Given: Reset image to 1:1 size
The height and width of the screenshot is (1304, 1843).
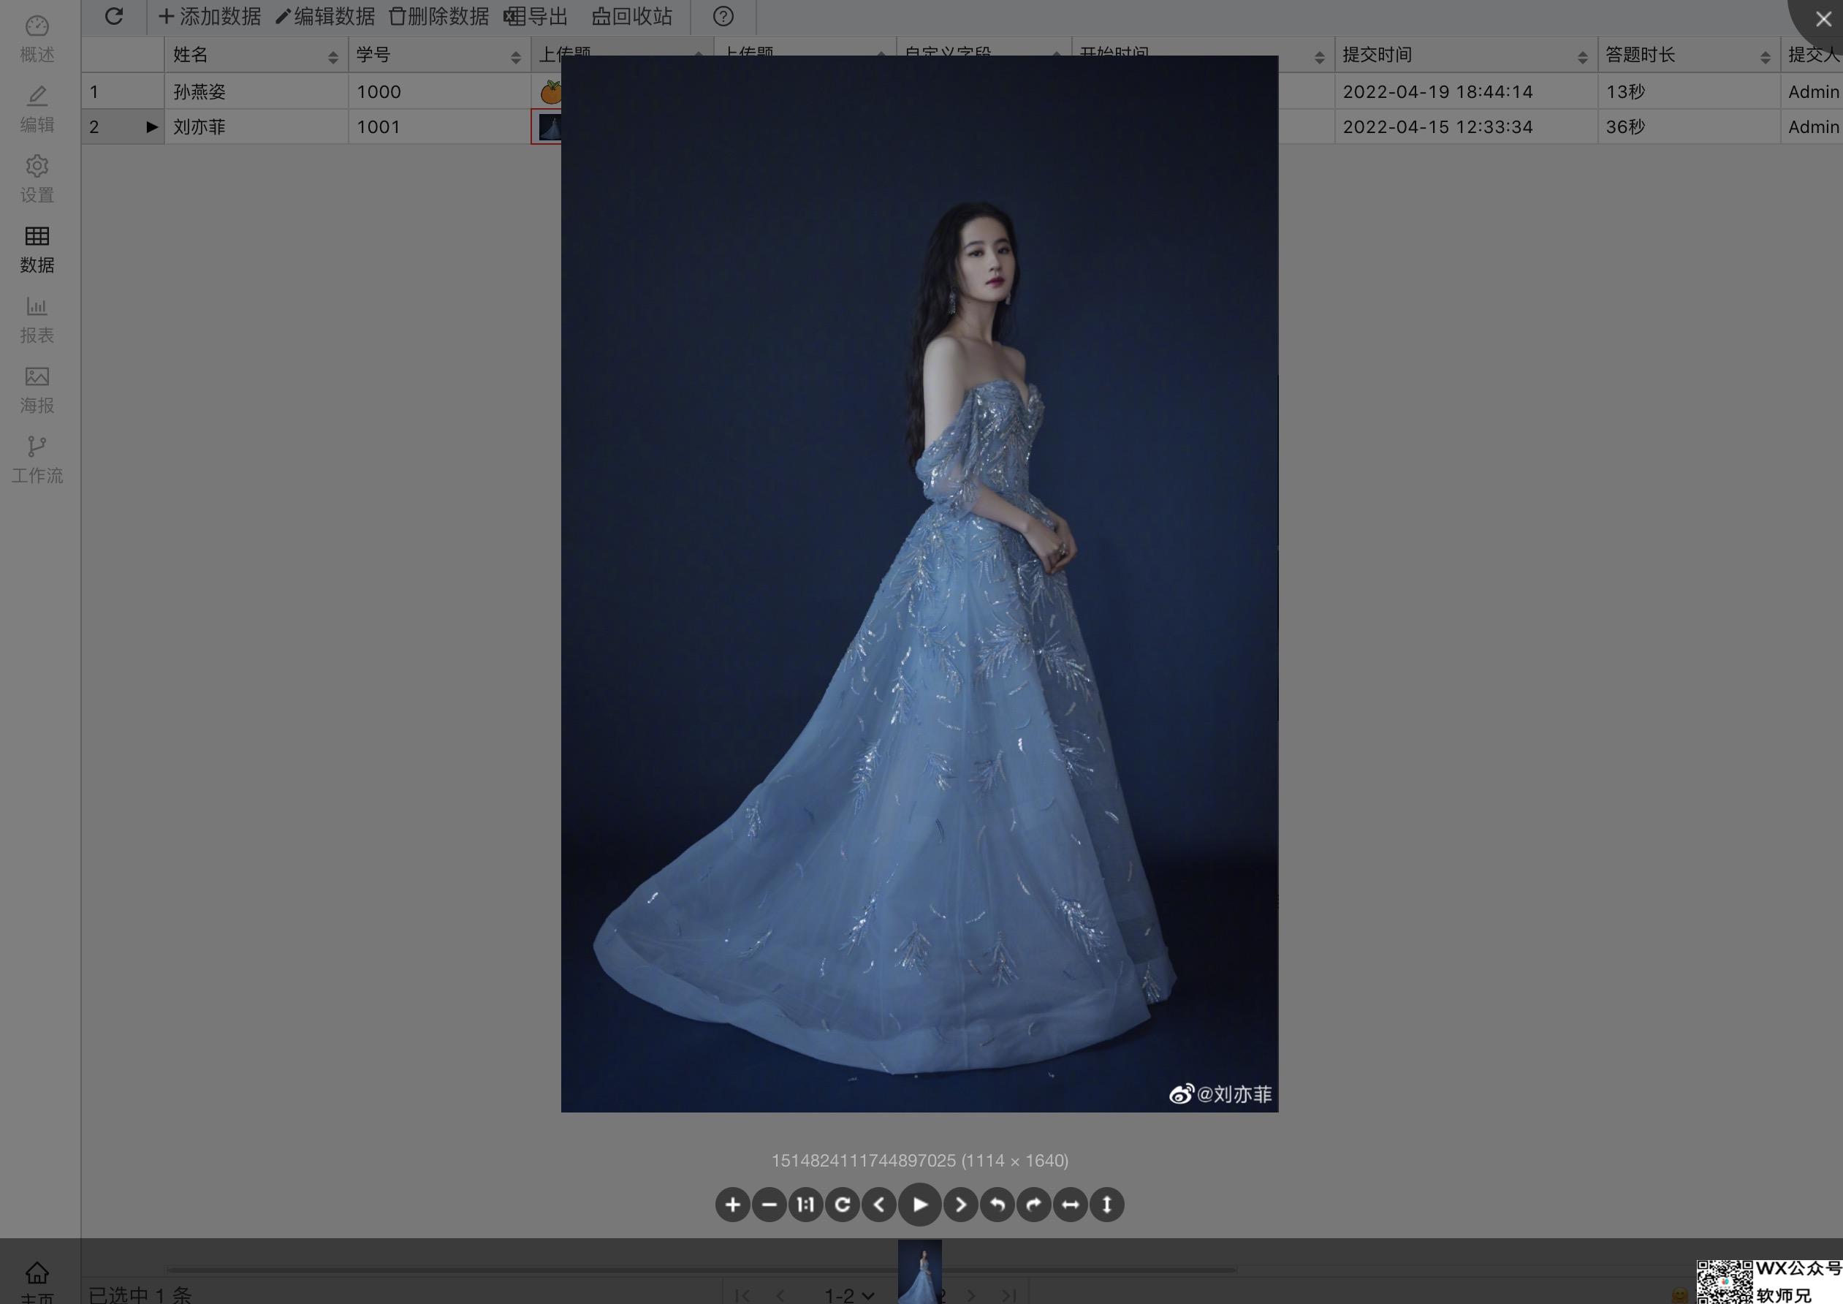Looking at the screenshot, I should 805,1205.
